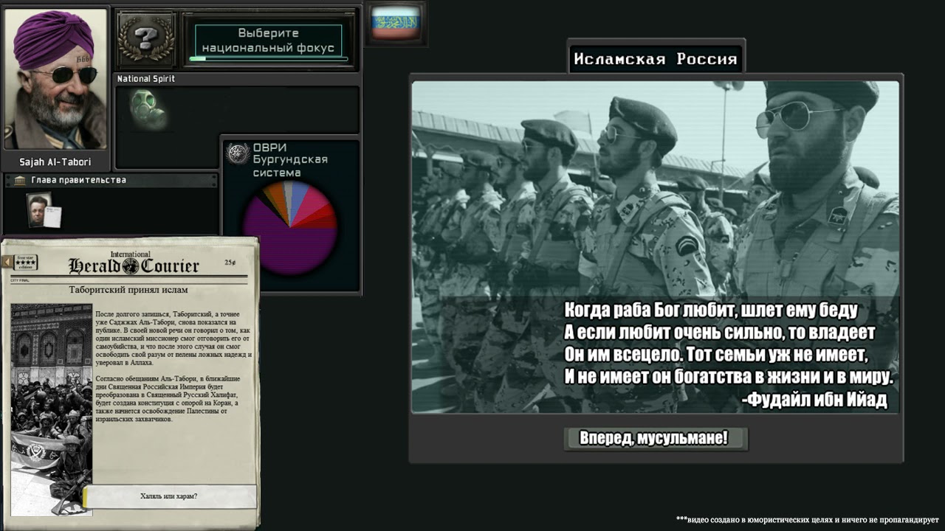
Task: Collapse the newspaper using the left arrow tab
Action: click(x=7, y=262)
